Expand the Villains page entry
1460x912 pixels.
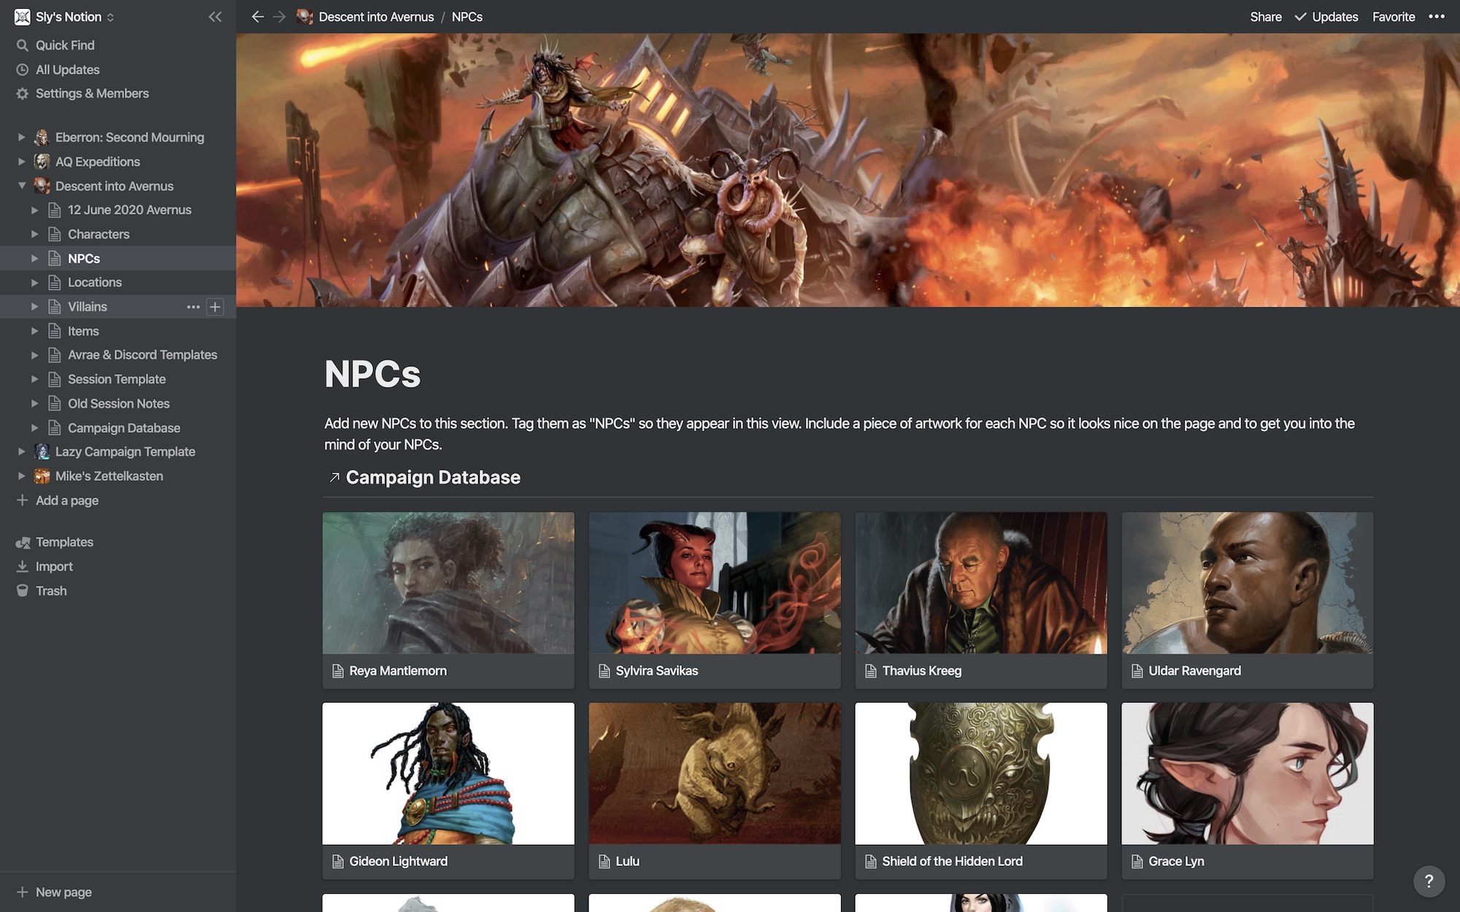pyautogui.click(x=33, y=306)
